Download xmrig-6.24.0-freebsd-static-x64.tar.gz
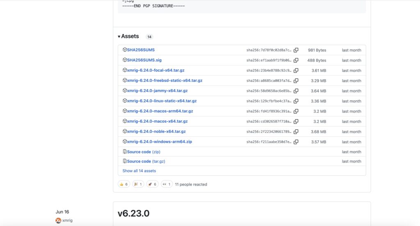The height and width of the screenshot is (226, 420). (x=164, y=81)
